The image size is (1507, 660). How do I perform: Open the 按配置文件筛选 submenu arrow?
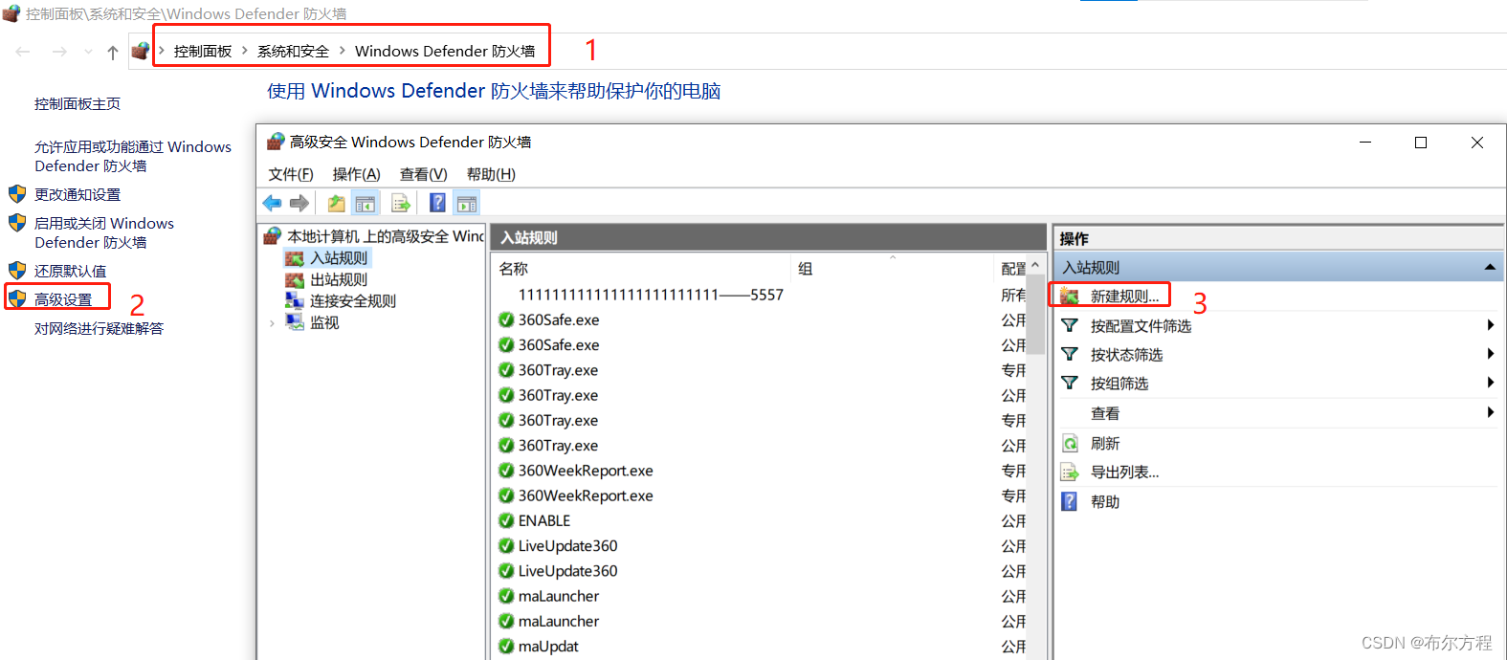click(1490, 325)
